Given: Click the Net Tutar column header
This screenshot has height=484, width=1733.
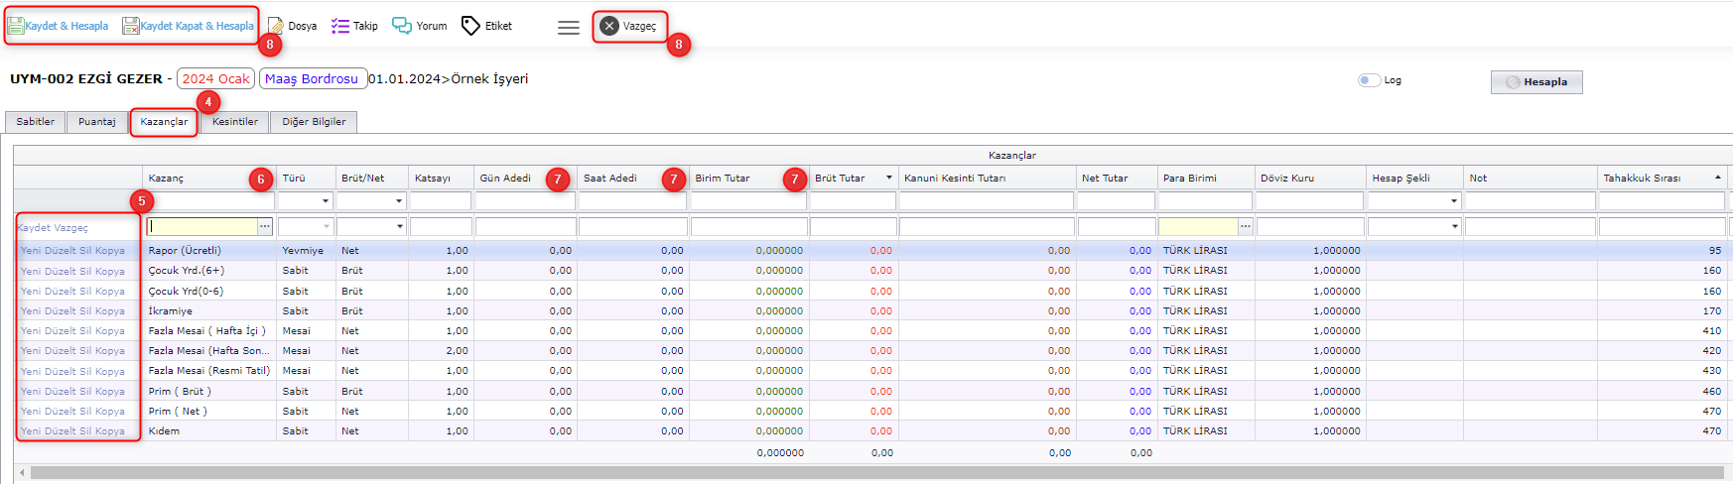Looking at the screenshot, I should point(1116,178).
